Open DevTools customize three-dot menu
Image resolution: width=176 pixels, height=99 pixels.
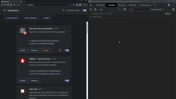point(174,5)
